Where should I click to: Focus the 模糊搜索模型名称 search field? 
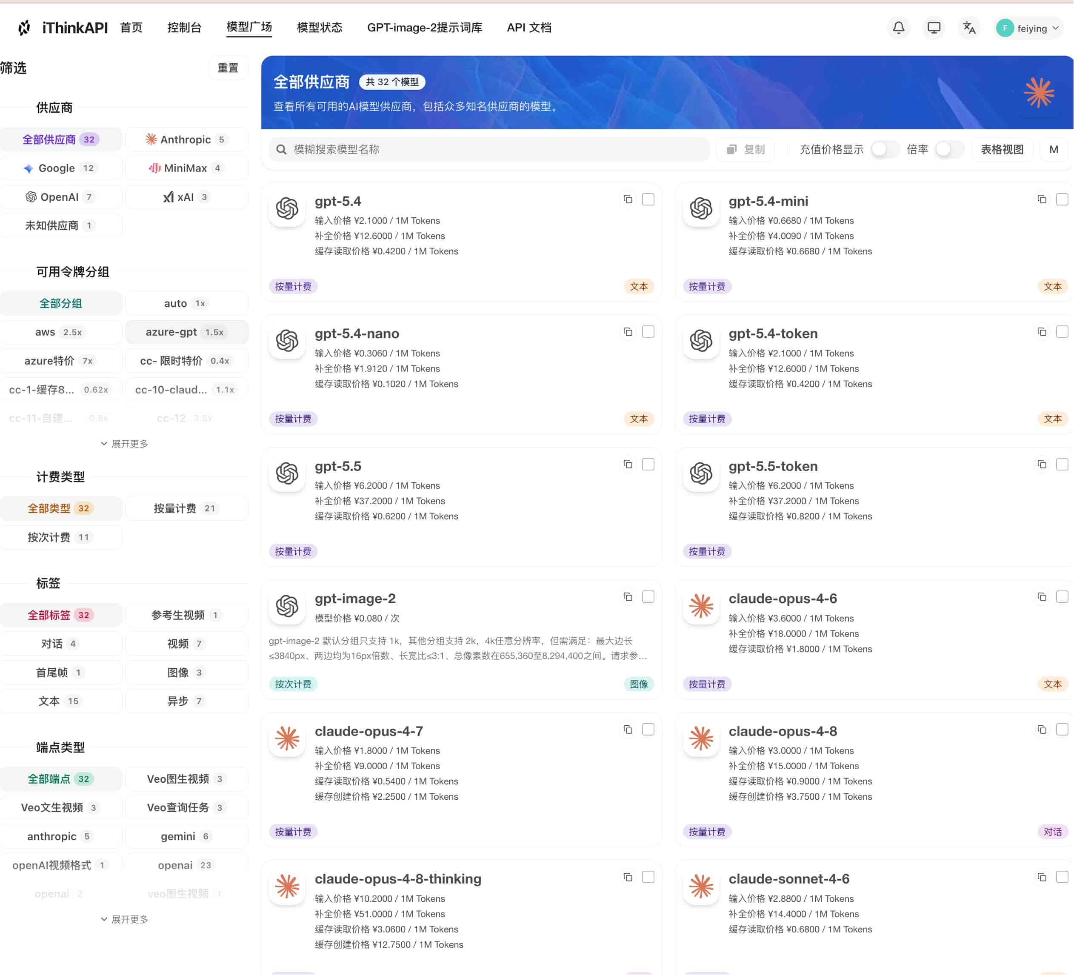[x=489, y=150]
